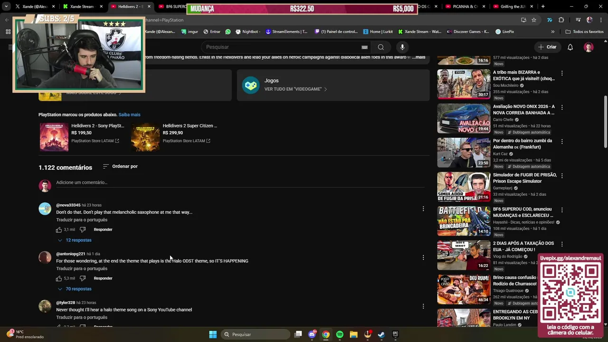
Task: Open options menu for @tyler328 comment
Action: tap(423, 306)
